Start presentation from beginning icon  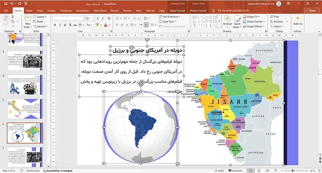click(26, 4)
